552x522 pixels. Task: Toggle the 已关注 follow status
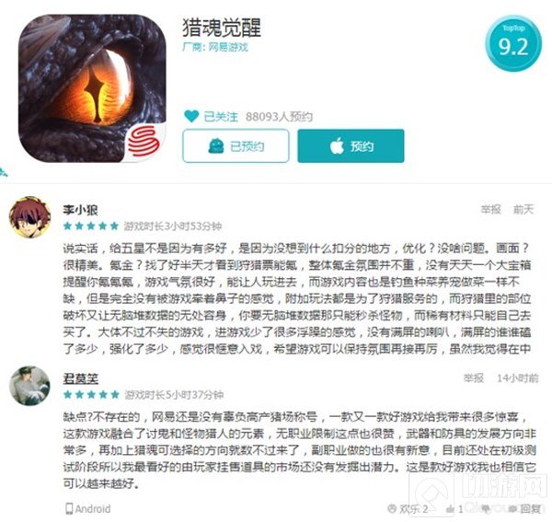[x=221, y=116]
